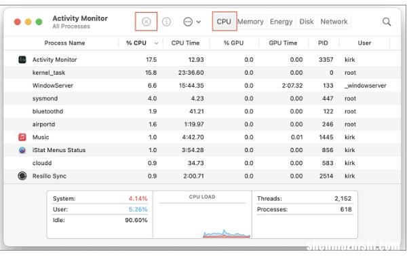The image size is (407, 256).
Task: Click the User 5.26% value
Action: click(x=138, y=209)
